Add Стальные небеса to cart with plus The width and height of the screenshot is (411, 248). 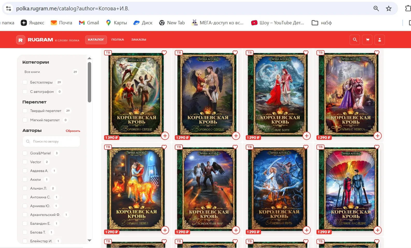[378, 136]
